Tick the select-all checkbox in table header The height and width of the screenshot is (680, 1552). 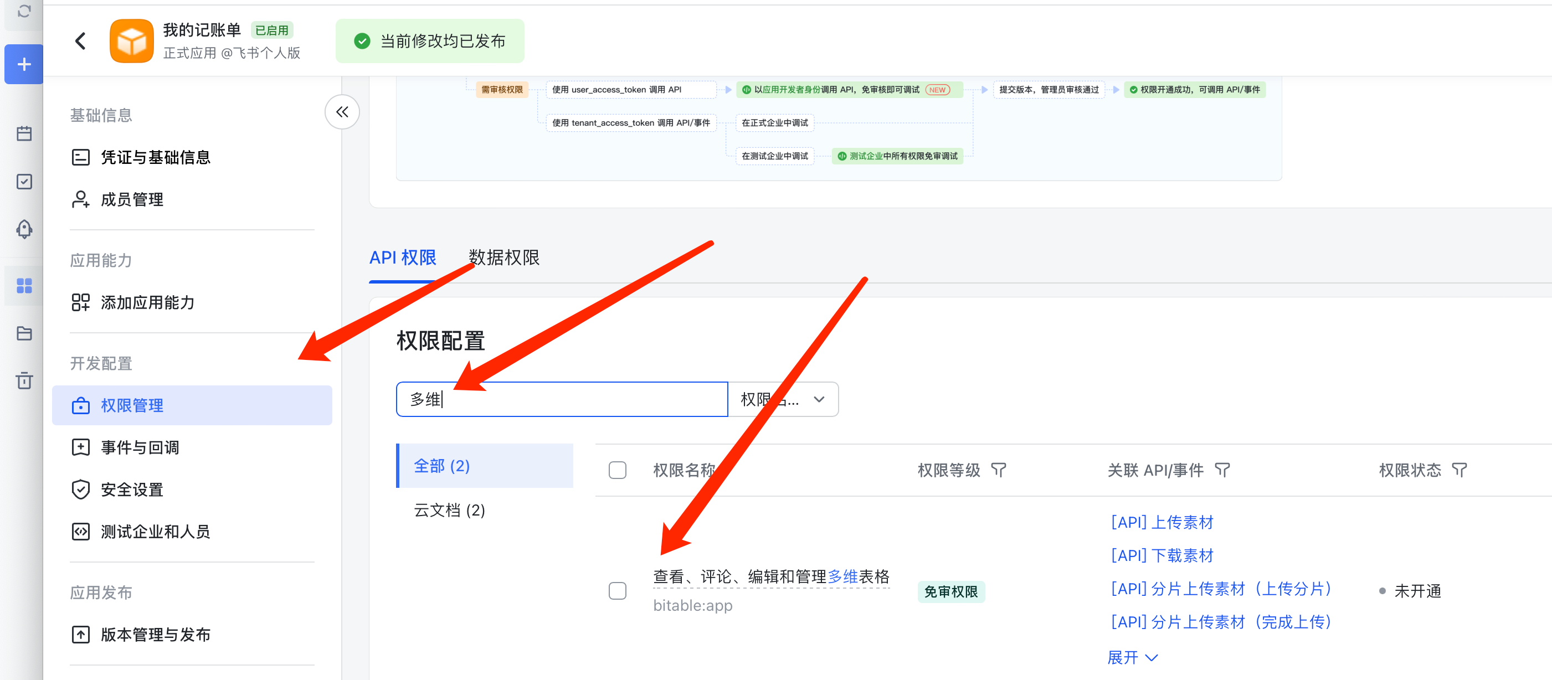[x=617, y=470]
